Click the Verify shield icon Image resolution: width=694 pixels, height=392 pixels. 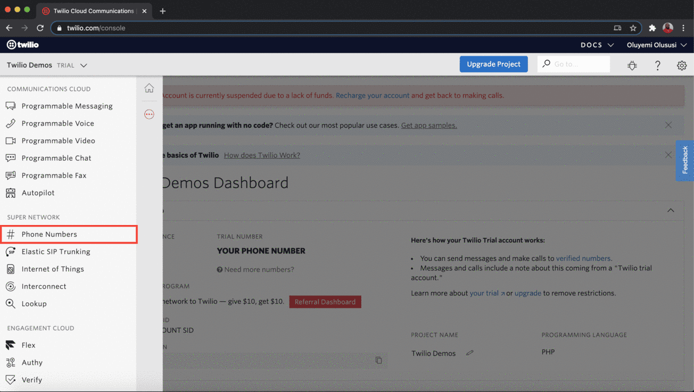coord(10,380)
